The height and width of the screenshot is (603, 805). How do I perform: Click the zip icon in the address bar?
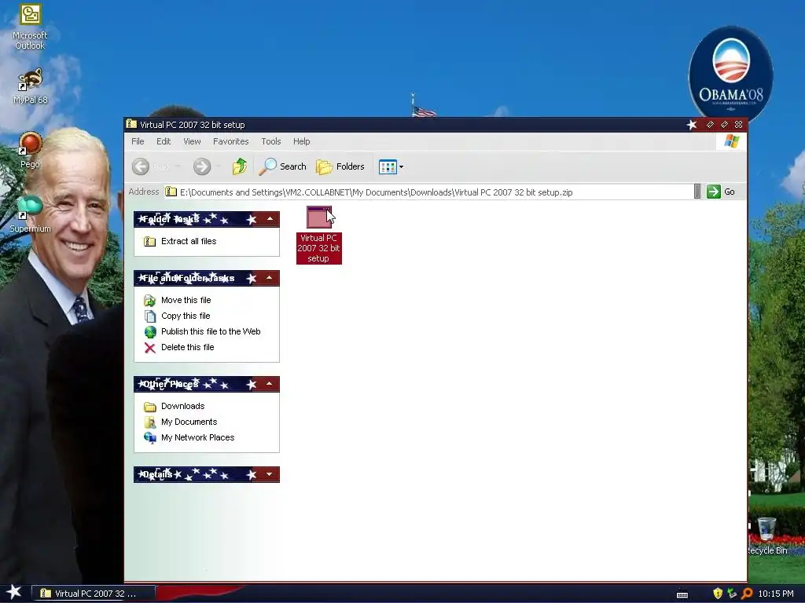coord(171,192)
